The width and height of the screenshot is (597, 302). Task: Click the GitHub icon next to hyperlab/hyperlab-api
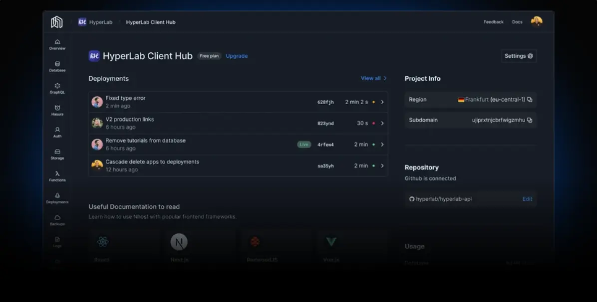pyautogui.click(x=412, y=199)
